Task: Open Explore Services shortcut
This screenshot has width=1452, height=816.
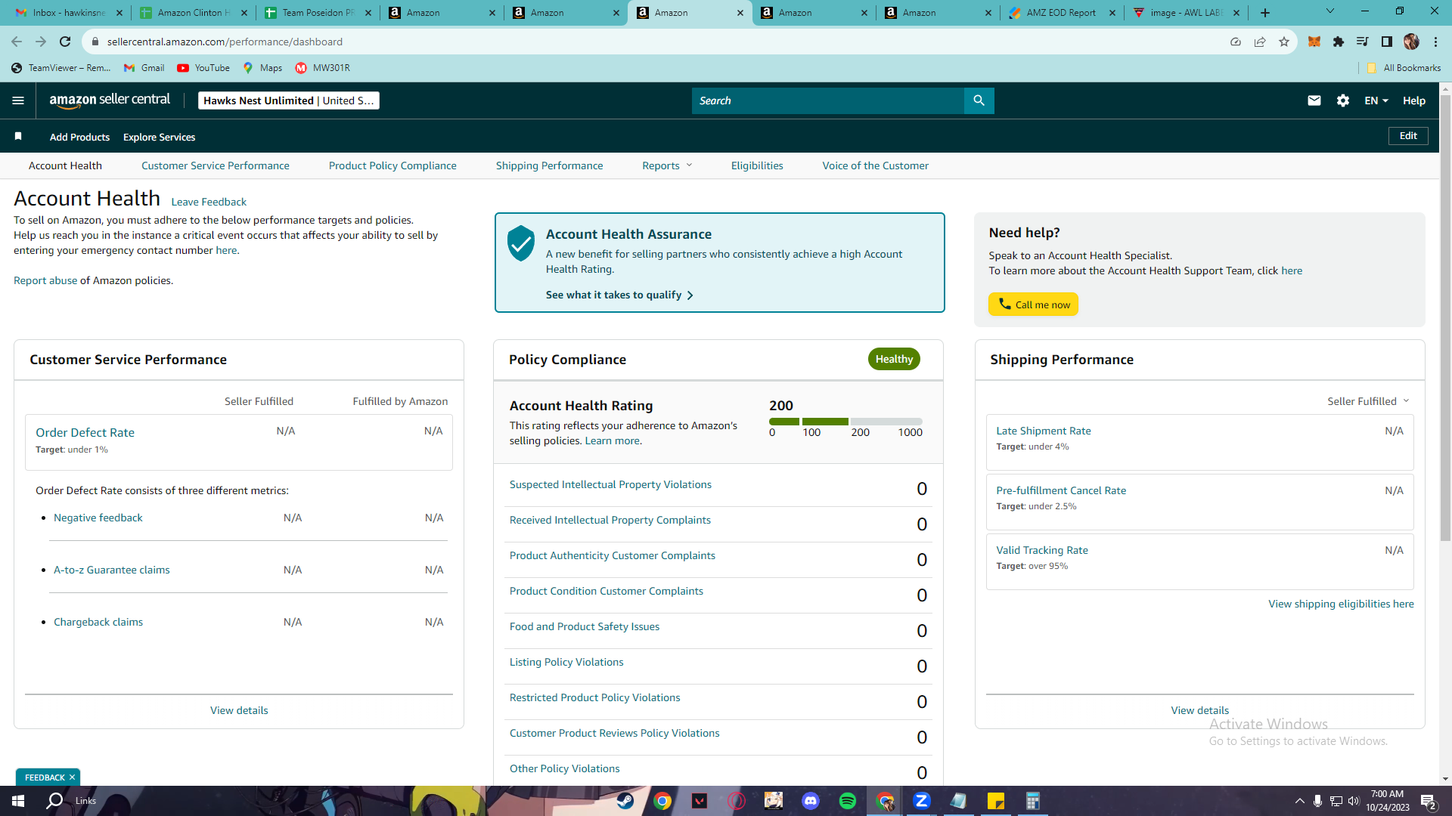Action: [x=160, y=137]
